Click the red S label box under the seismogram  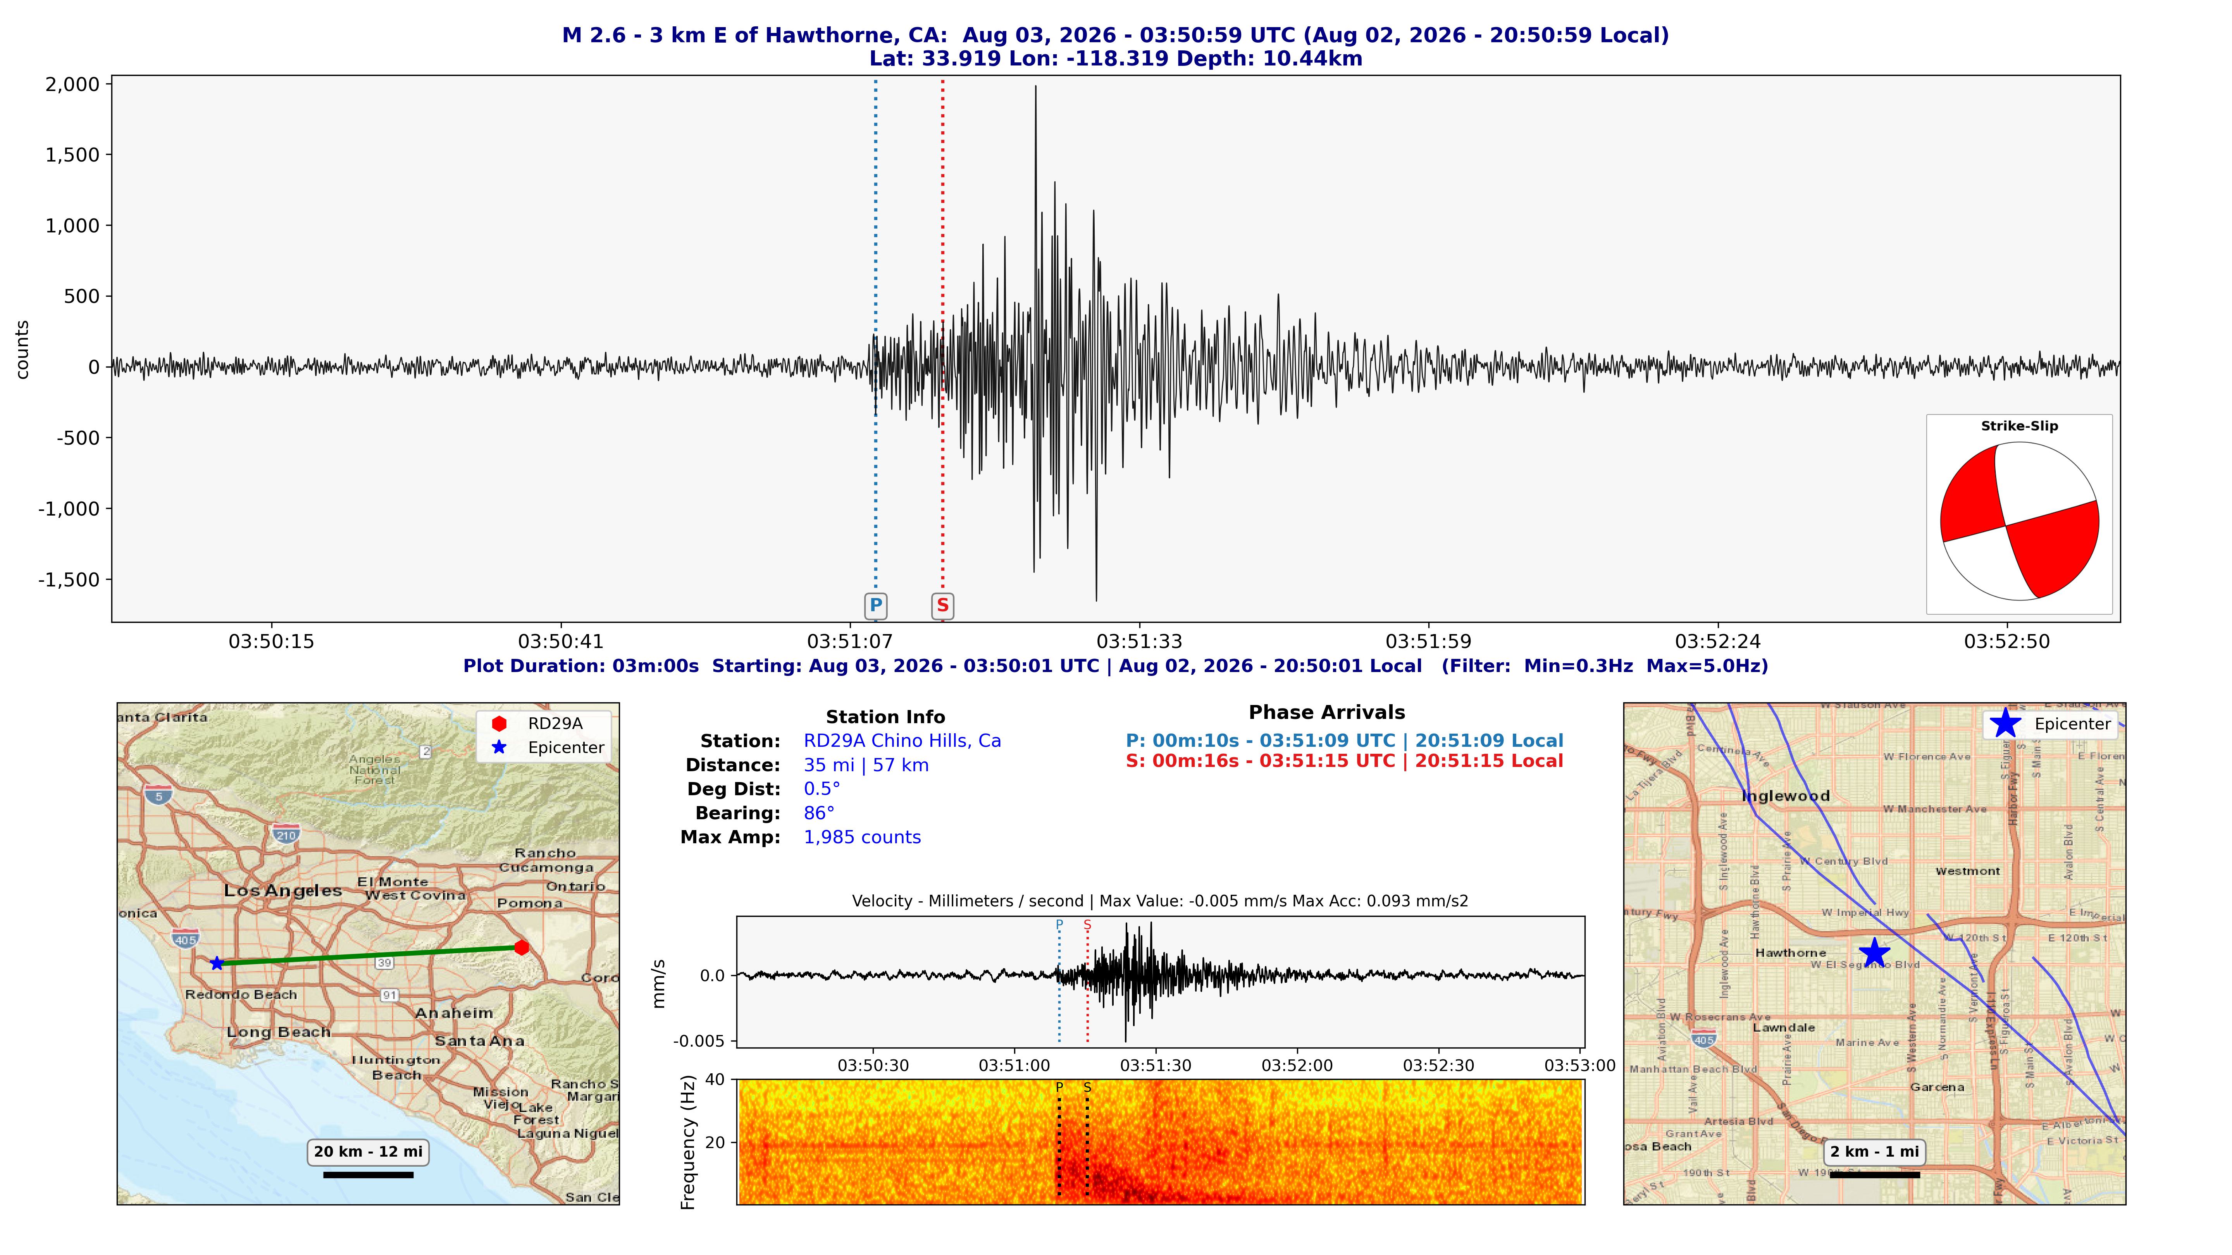tap(943, 605)
